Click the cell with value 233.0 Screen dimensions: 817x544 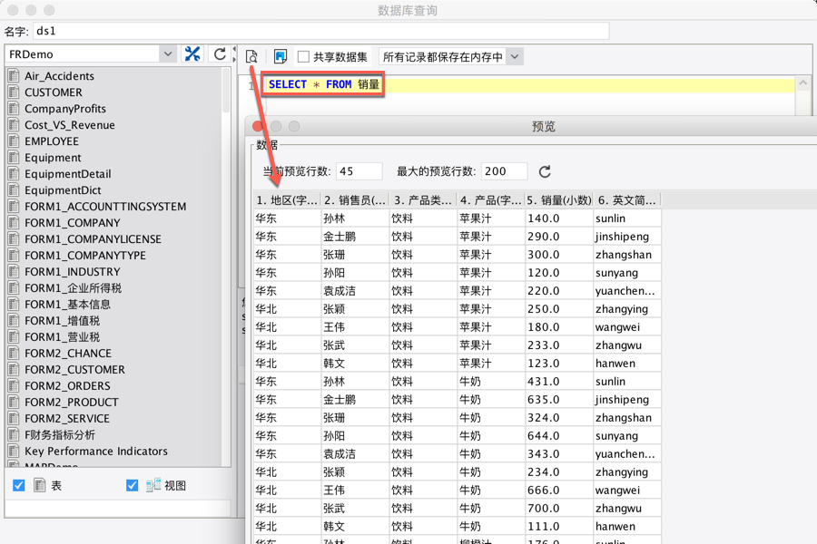click(x=558, y=345)
